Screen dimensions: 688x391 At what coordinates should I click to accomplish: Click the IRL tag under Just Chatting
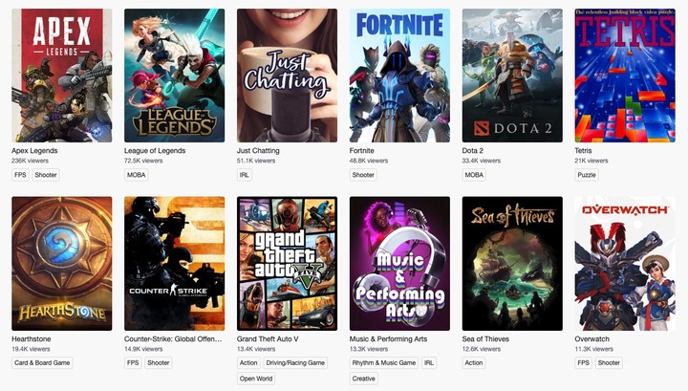[x=246, y=175]
